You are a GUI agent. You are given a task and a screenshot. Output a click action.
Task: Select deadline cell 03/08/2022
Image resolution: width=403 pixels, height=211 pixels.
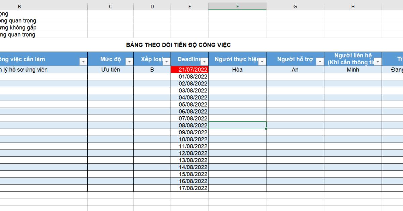point(190,90)
